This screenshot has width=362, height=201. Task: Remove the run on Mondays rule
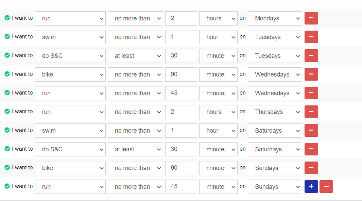tap(311, 18)
